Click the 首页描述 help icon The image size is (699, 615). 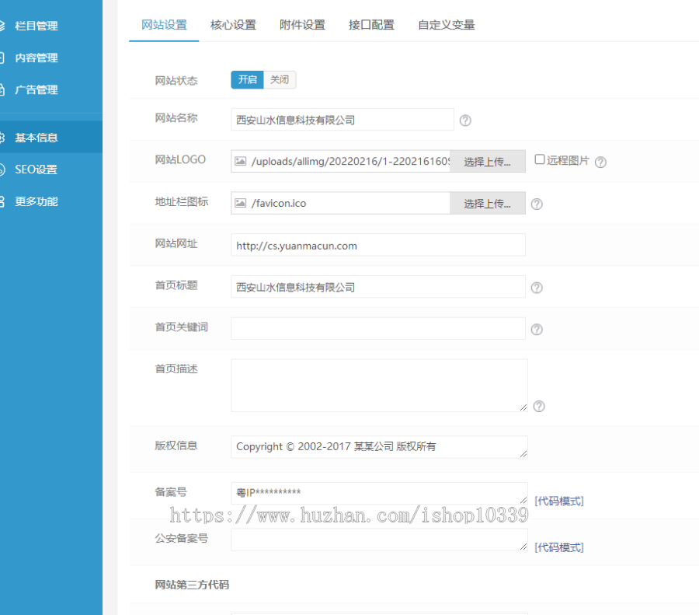pos(539,406)
